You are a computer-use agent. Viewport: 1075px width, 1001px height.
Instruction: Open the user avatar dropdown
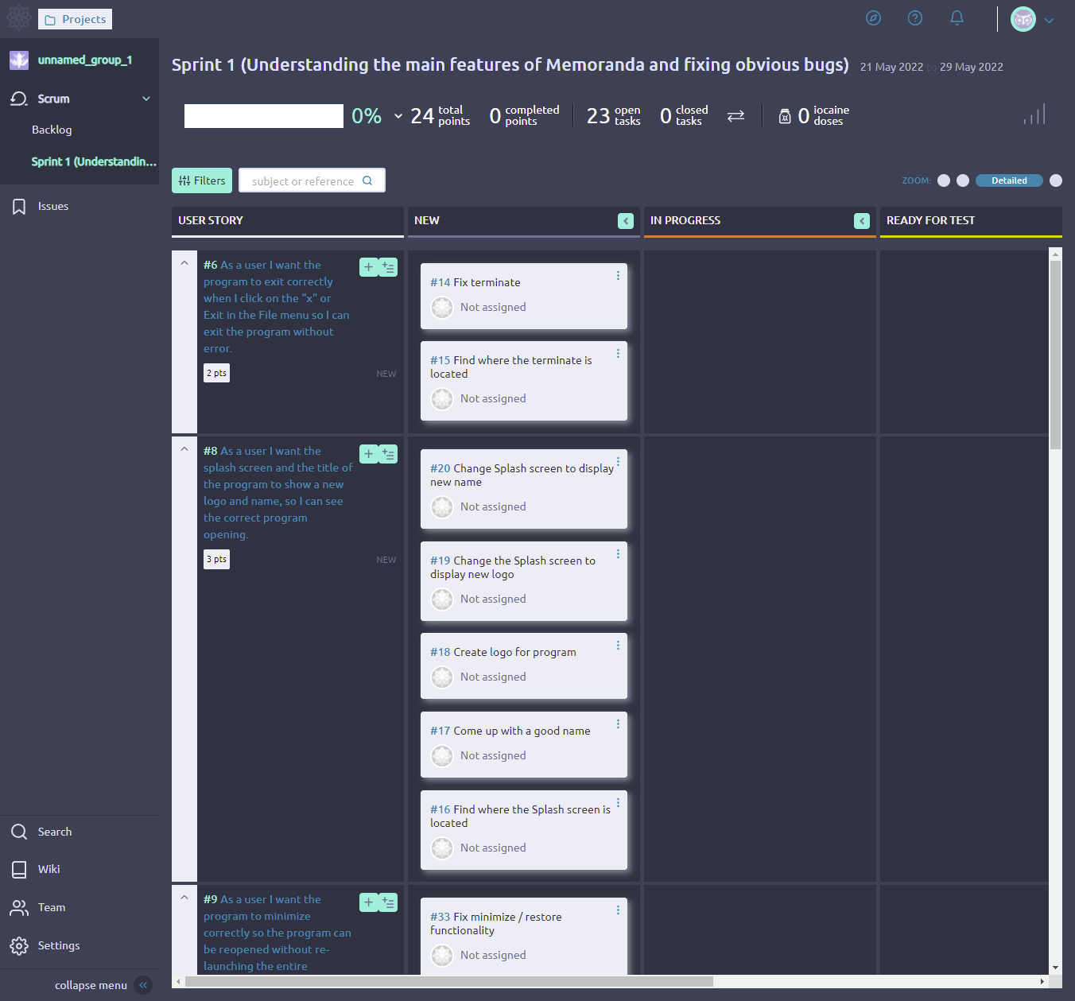tap(1033, 19)
